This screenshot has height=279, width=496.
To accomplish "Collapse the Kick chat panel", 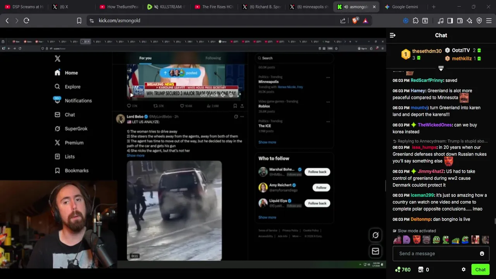I will pyautogui.click(x=393, y=35).
